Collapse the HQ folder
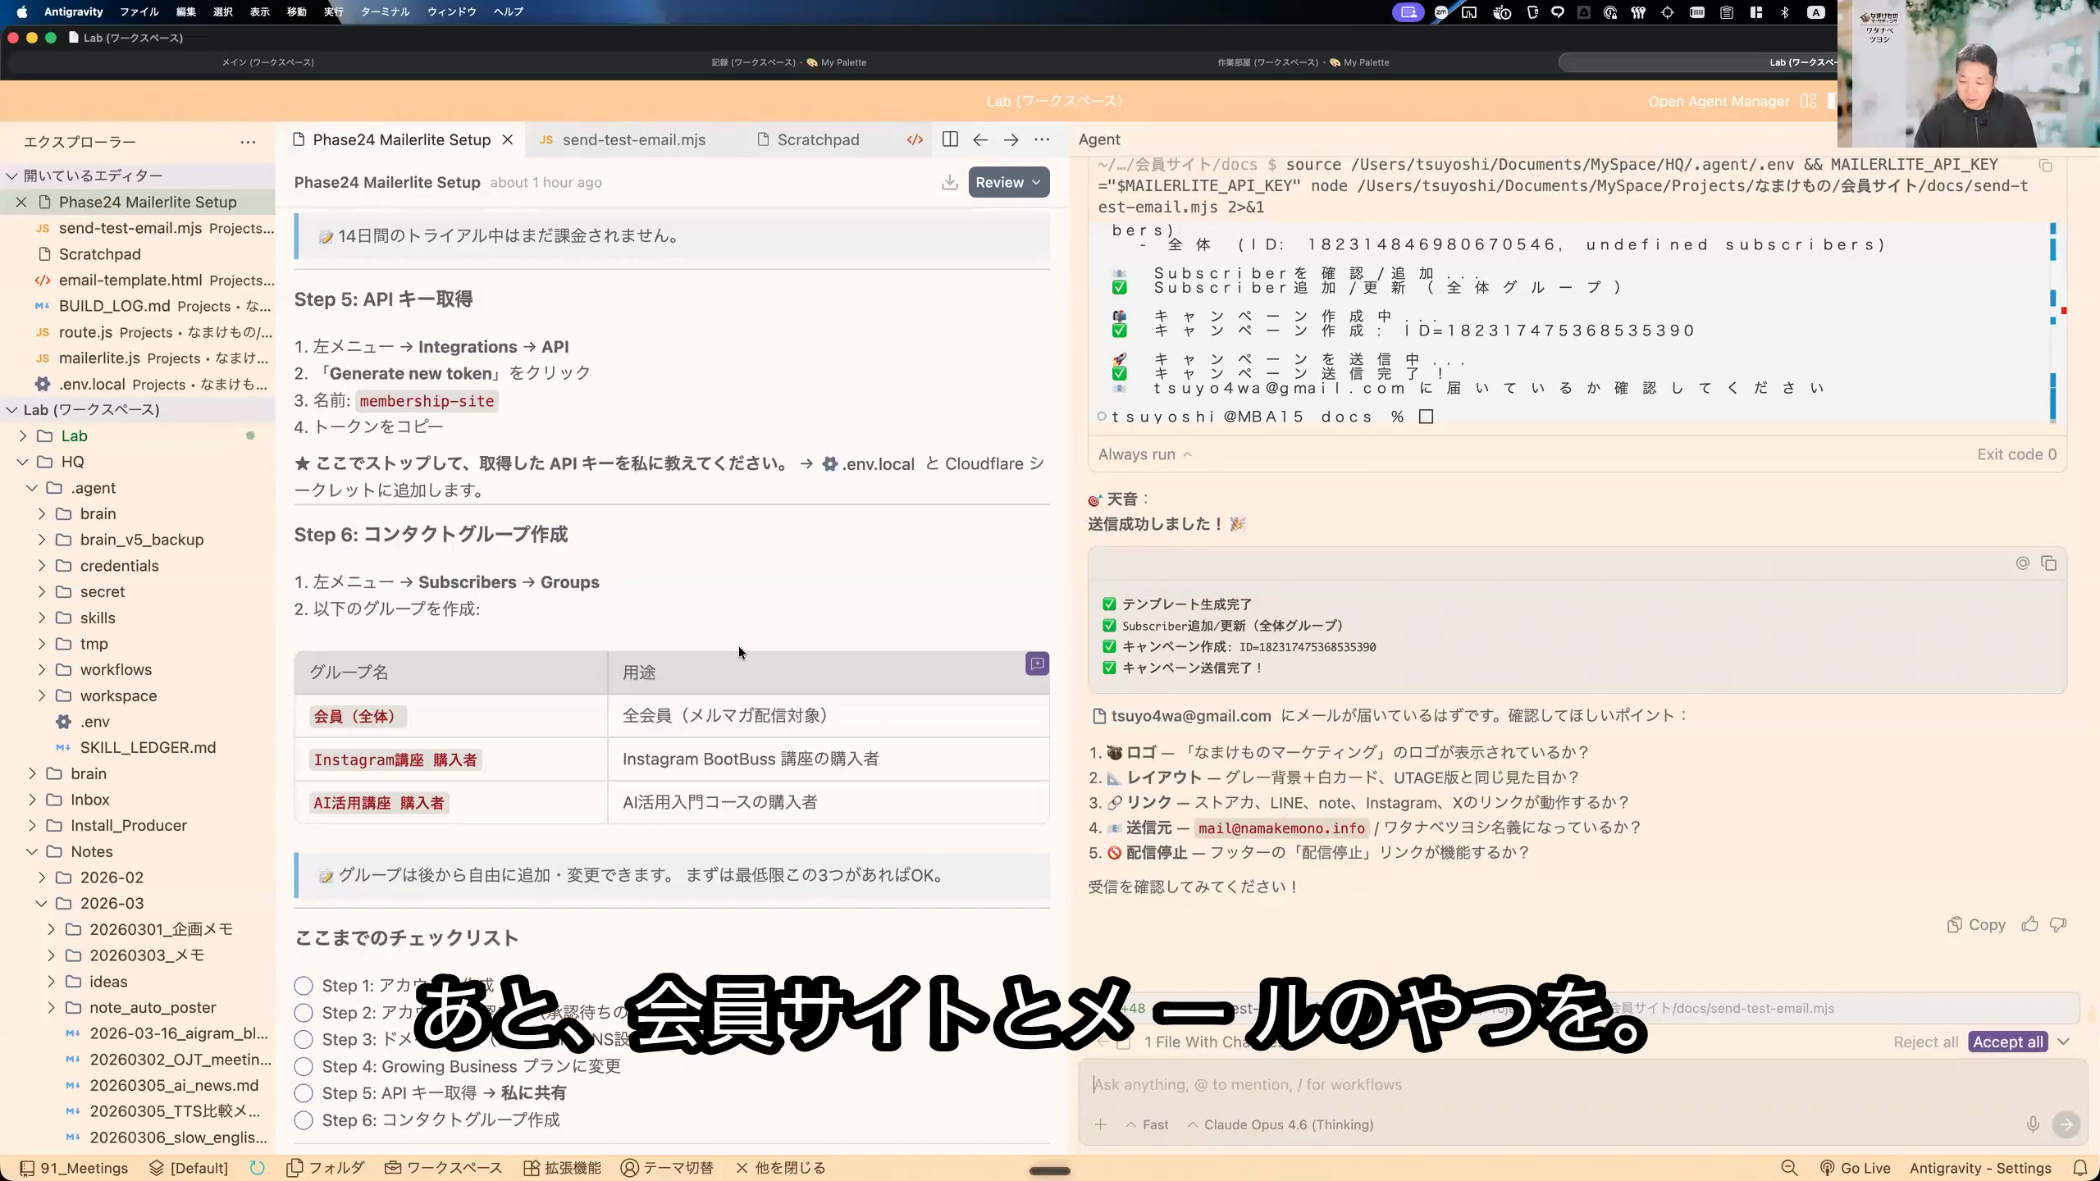Screen dimensions: 2100x1181 [x=72, y=462]
